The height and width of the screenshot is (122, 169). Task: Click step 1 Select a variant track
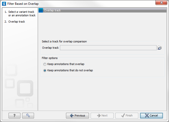coord(20,14)
